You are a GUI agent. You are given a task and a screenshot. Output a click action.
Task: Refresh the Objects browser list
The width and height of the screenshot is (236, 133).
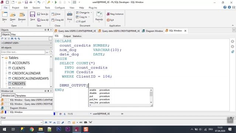pos(2,39)
